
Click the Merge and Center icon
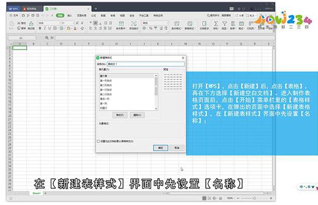click(x=121, y=23)
